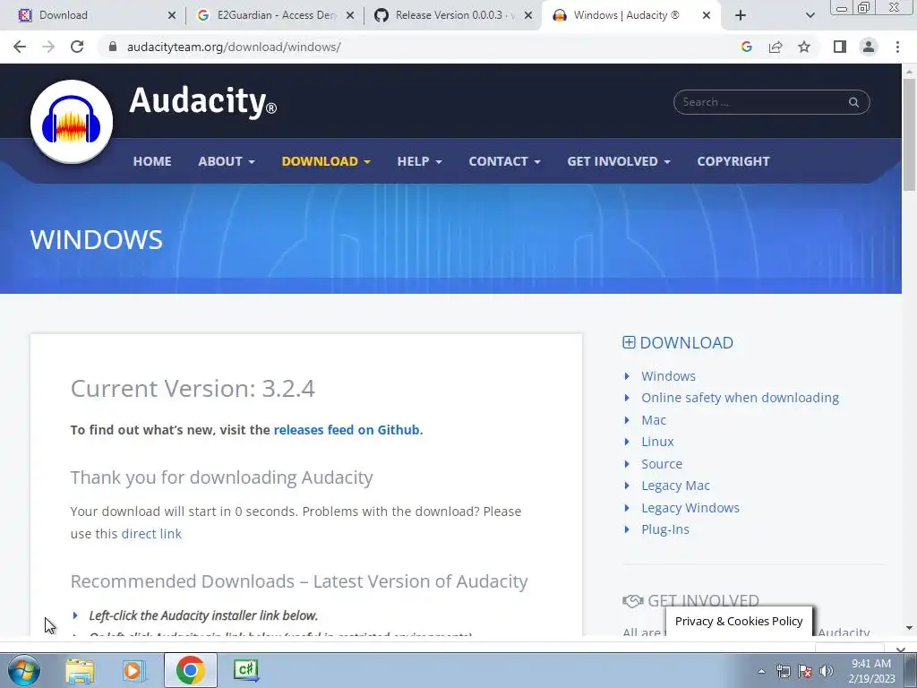Open the Privacy & Cookies Policy button

click(x=739, y=622)
